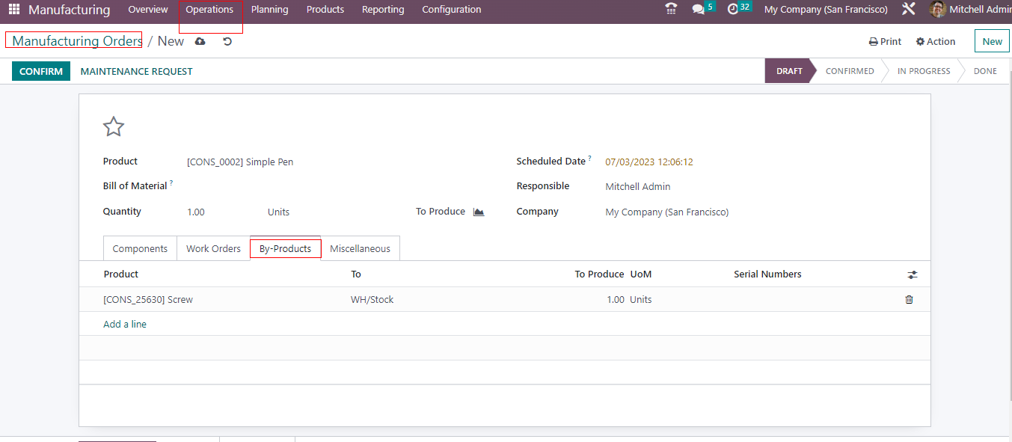Image resolution: width=1012 pixels, height=442 pixels.
Task: Delete the Screw by-product line
Action: [909, 300]
